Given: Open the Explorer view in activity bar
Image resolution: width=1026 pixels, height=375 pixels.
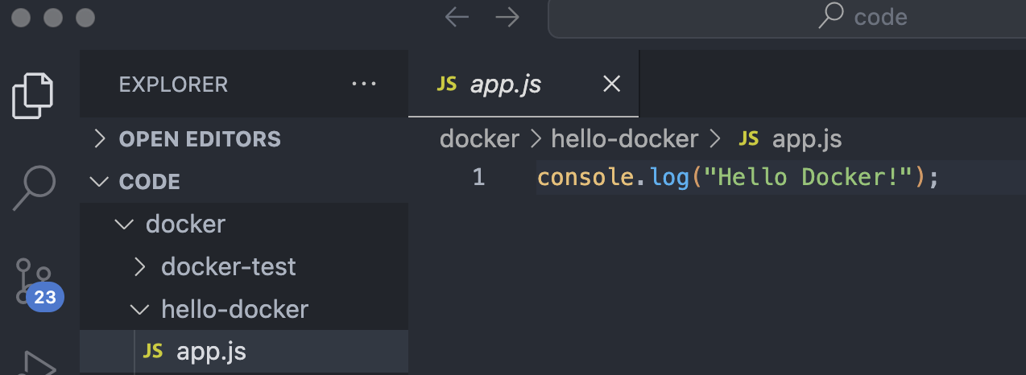Looking at the screenshot, I should 34,96.
